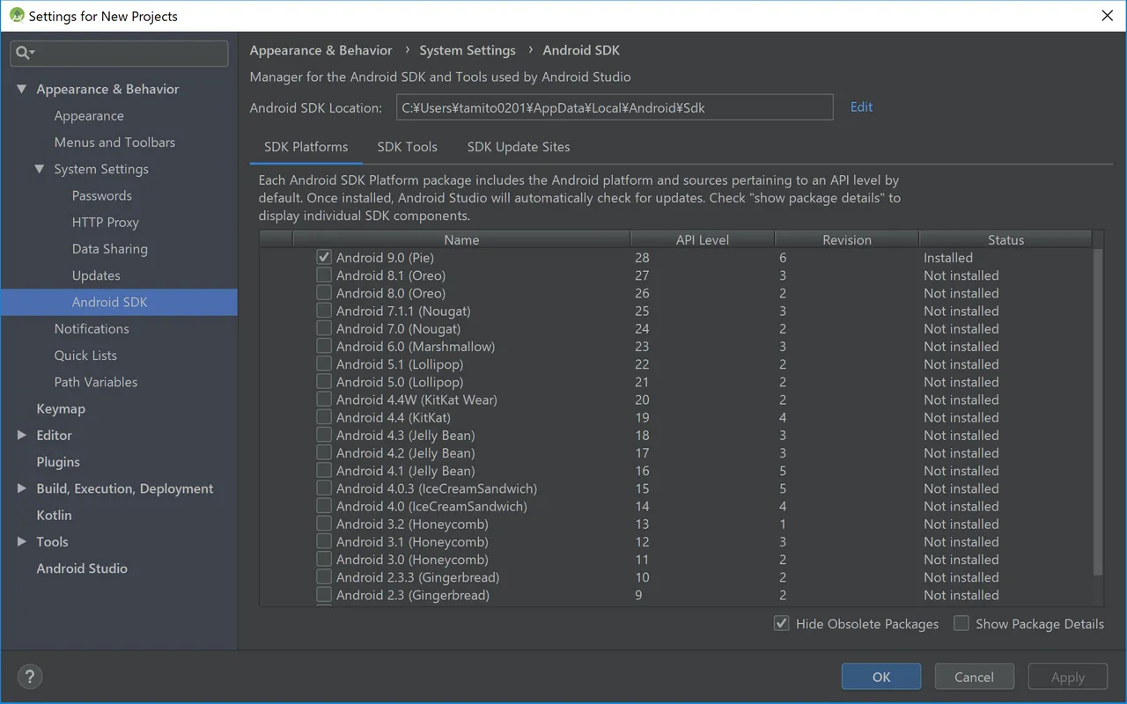Click the Edit link for SDK location

click(x=861, y=106)
